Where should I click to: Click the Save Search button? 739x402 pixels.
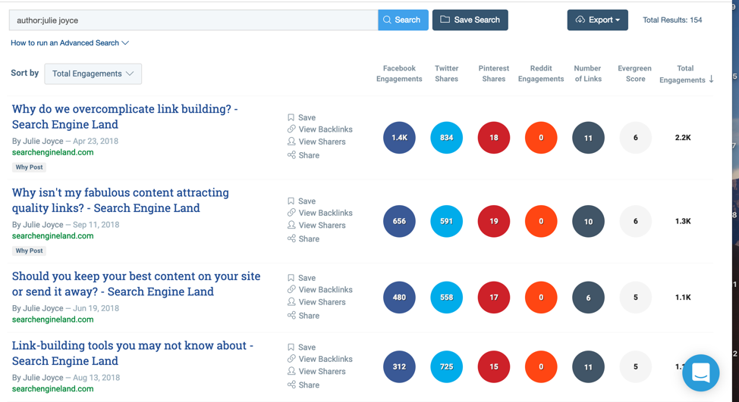(470, 20)
